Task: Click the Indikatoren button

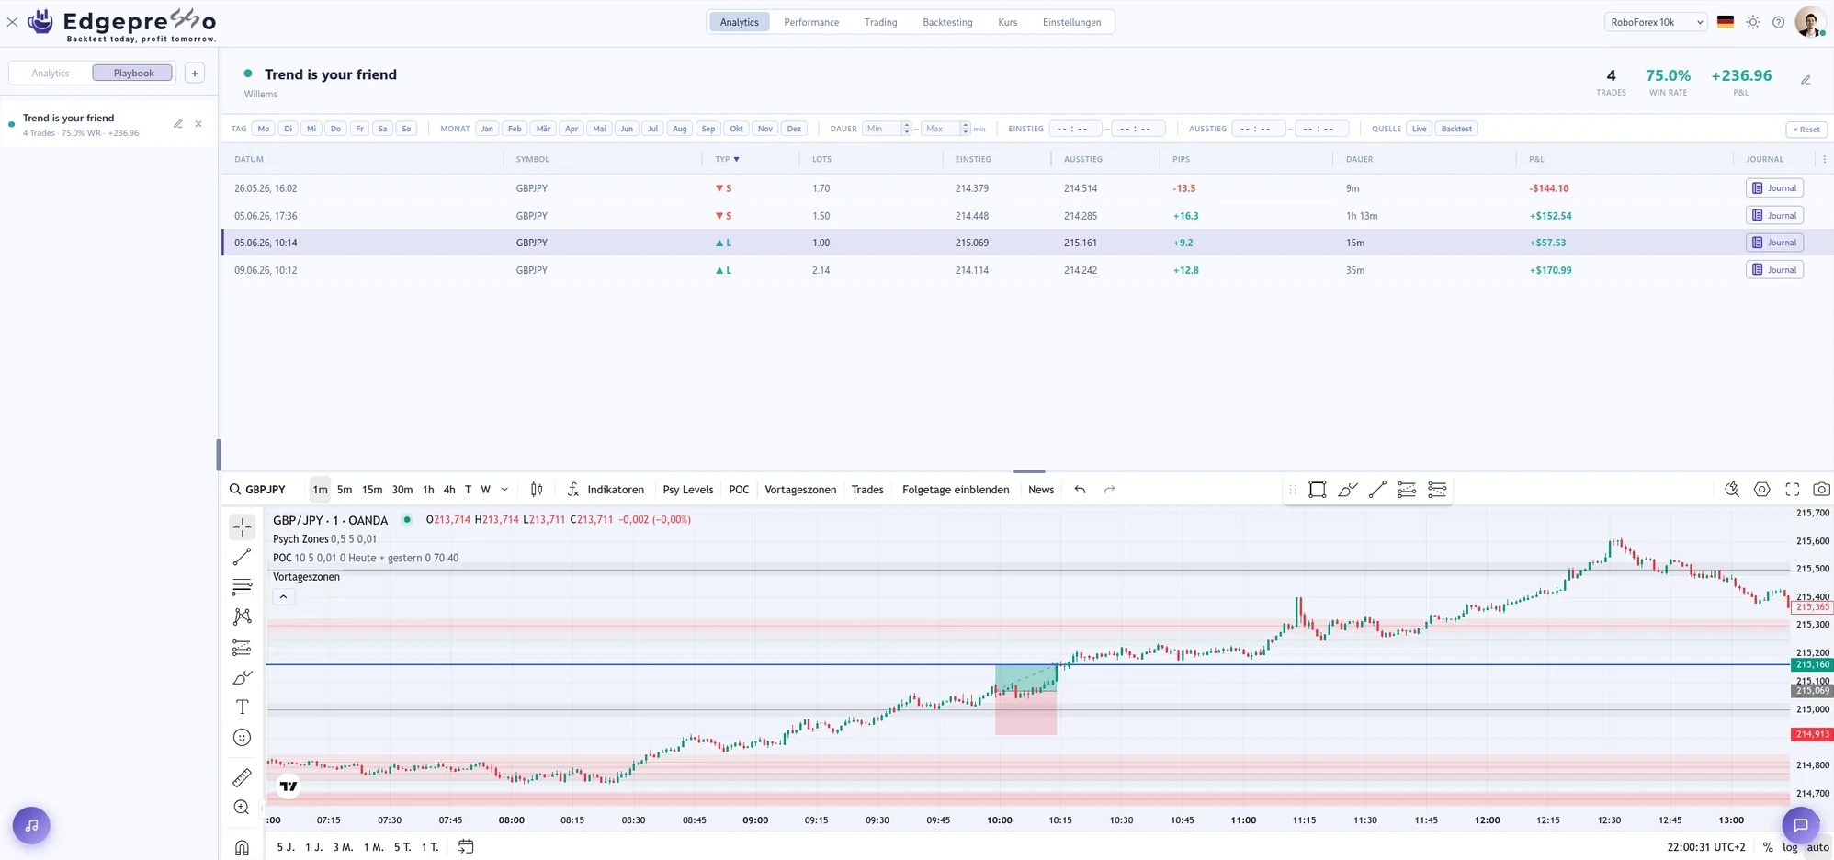Action: pos(606,490)
